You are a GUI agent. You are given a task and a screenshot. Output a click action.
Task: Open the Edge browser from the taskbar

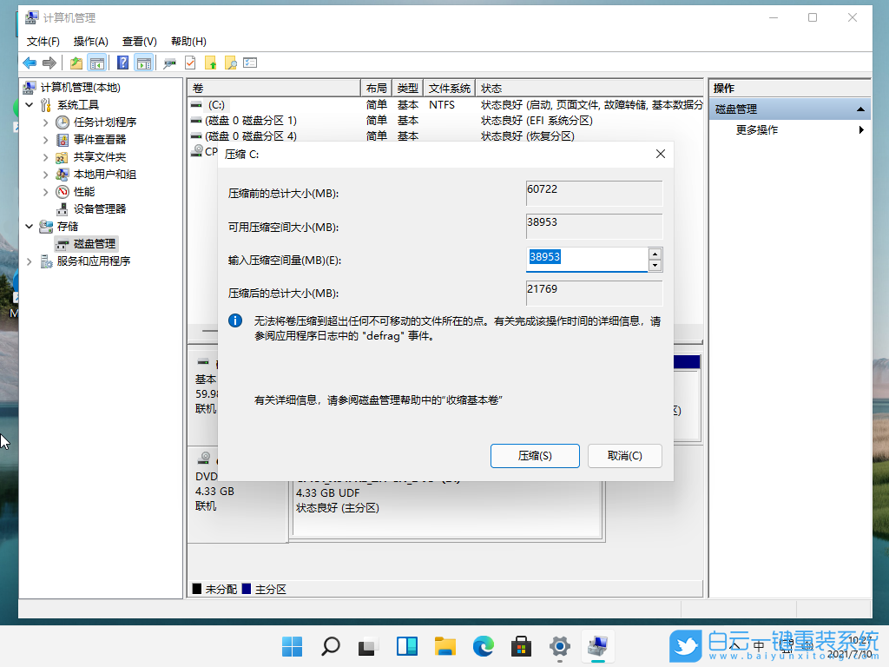click(483, 646)
